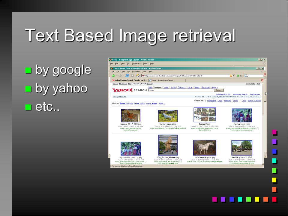This screenshot has height=216, width=288.
Task: Reload the Yahoo page with the Reload icon
Action: pyautogui.click(x=127, y=76)
